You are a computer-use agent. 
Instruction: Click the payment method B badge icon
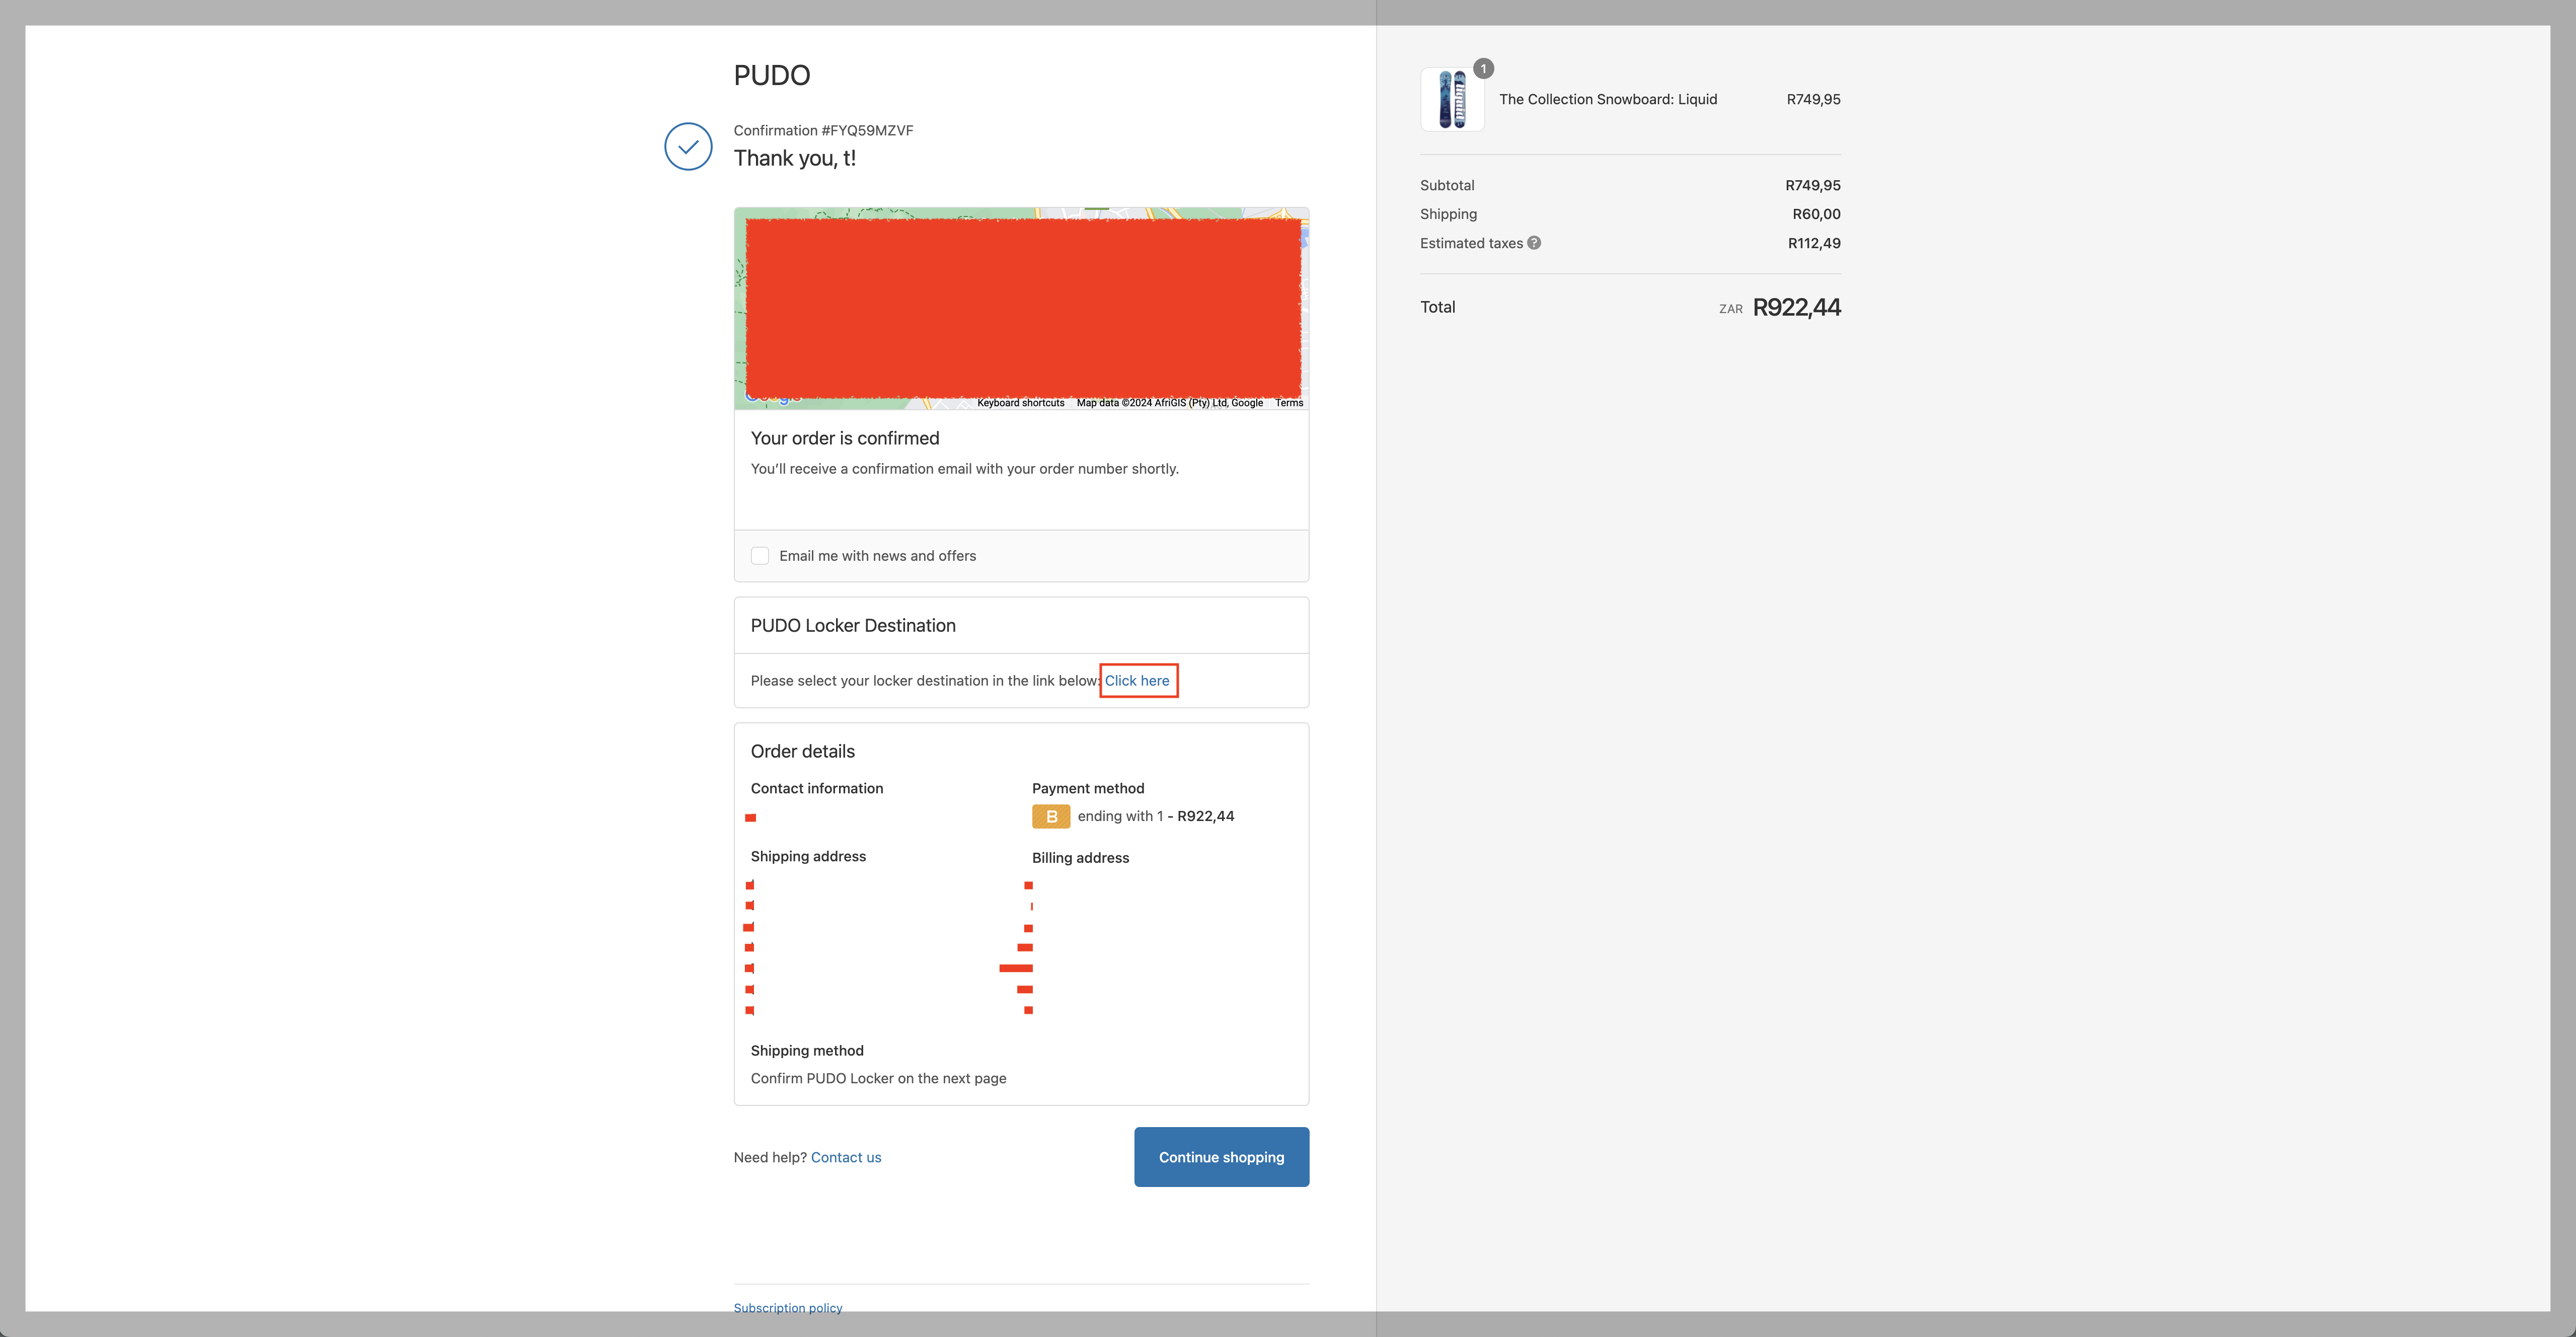coord(1051,816)
